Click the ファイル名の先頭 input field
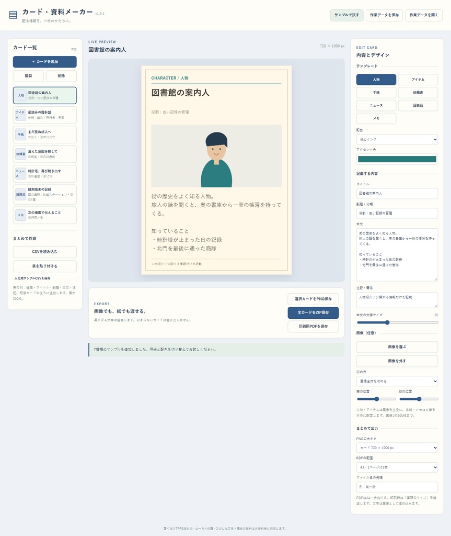 click(x=397, y=487)
